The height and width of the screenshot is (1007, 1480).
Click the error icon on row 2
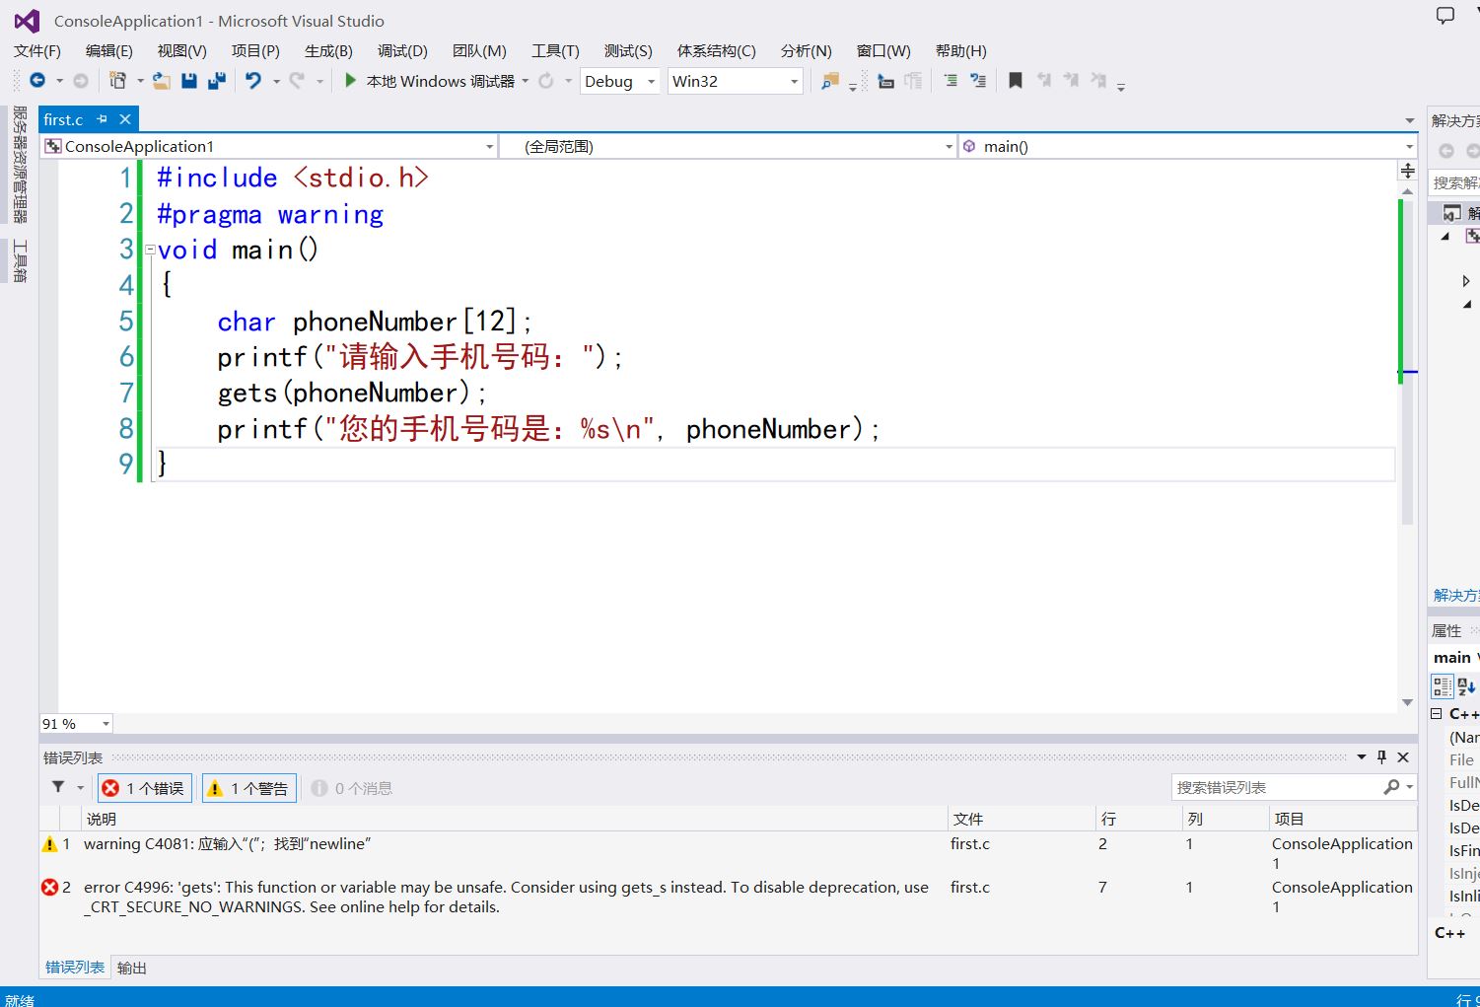click(49, 888)
